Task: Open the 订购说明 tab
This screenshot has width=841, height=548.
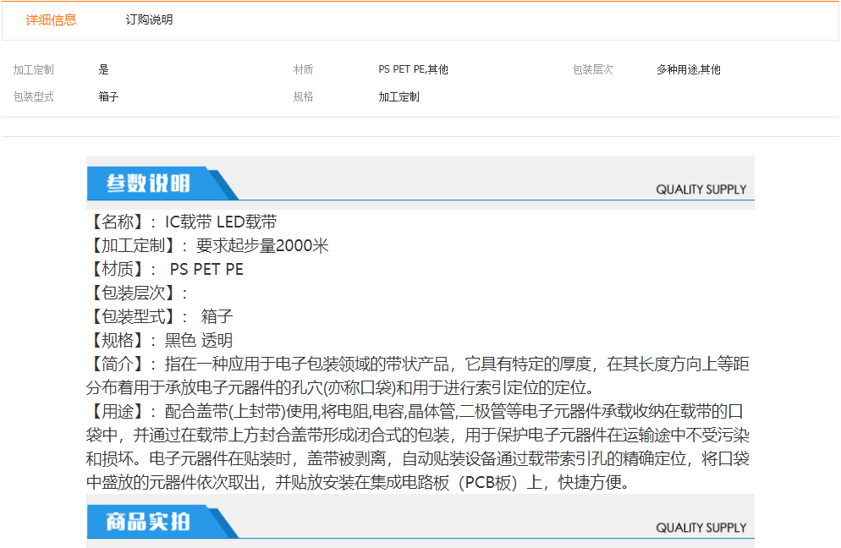Action: pyautogui.click(x=149, y=19)
